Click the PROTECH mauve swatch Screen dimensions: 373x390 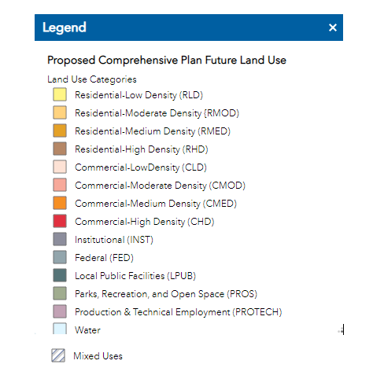pyautogui.click(x=60, y=311)
